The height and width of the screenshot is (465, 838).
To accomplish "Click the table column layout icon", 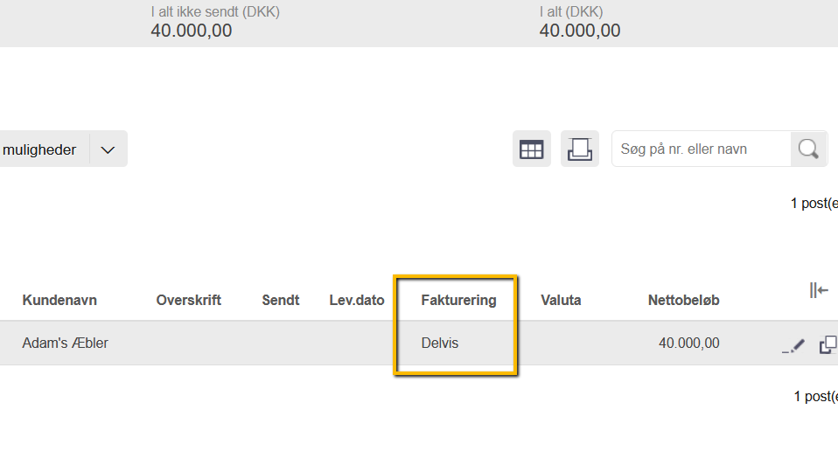I will (531, 149).
